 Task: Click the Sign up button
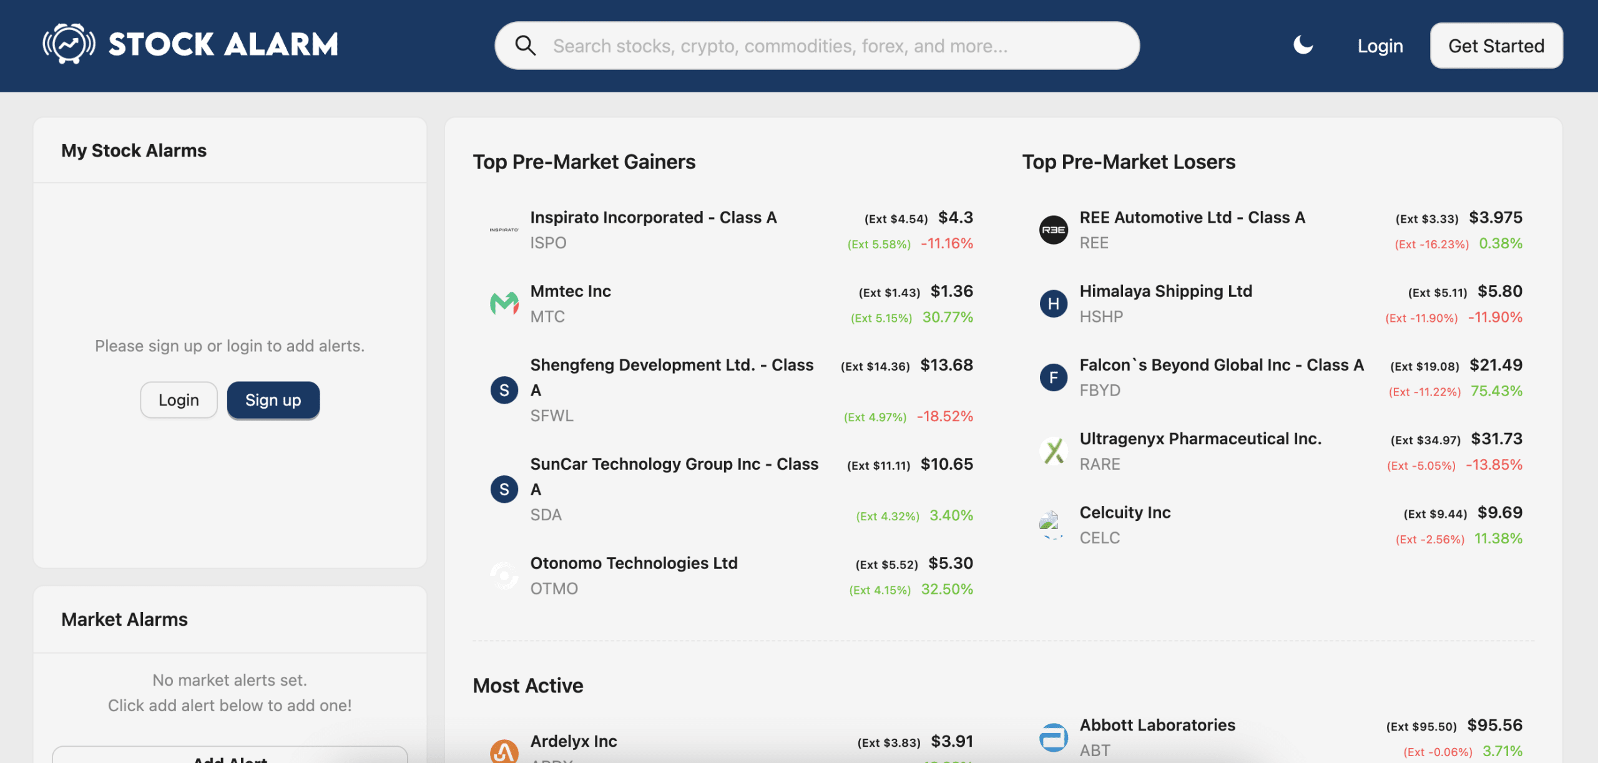click(x=273, y=400)
